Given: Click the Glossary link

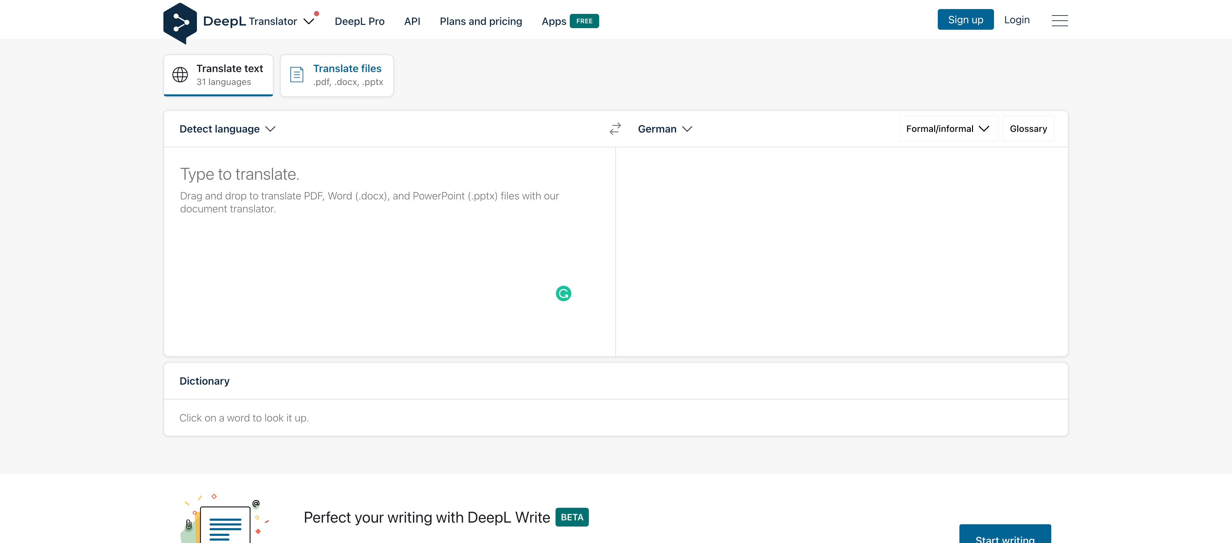Looking at the screenshot, I should click(x=1029, y=128).
